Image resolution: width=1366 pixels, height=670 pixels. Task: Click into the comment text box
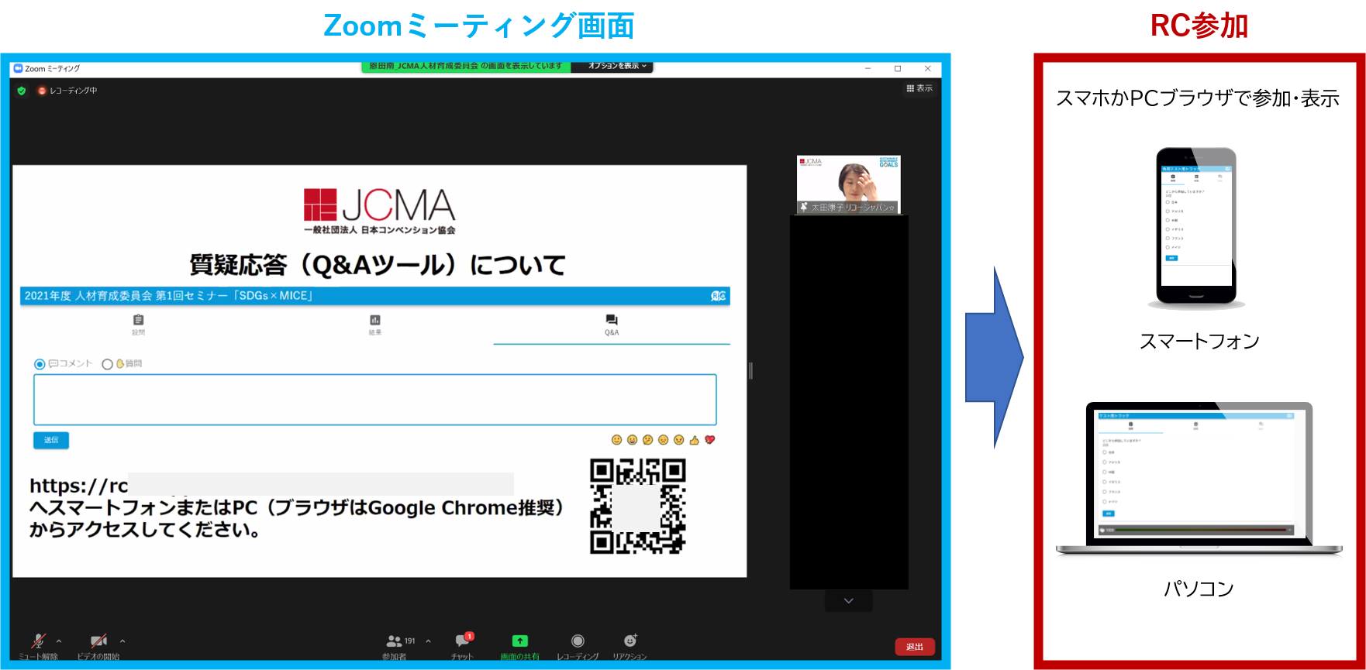(x=375, y=400)
